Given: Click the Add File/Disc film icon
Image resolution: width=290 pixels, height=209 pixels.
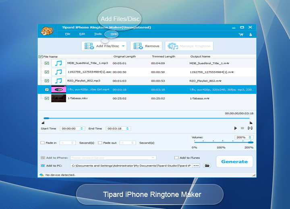Looking at the screenshot, I should [89, 46].
